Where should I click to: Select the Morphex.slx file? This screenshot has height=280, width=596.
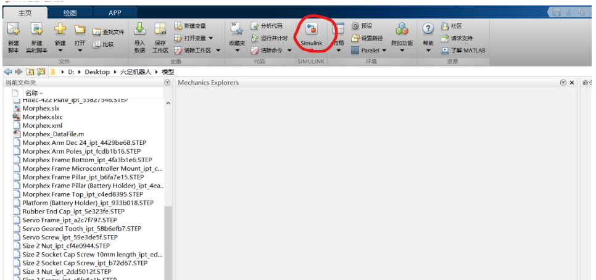pyautogui.click(x=41, y=109)
